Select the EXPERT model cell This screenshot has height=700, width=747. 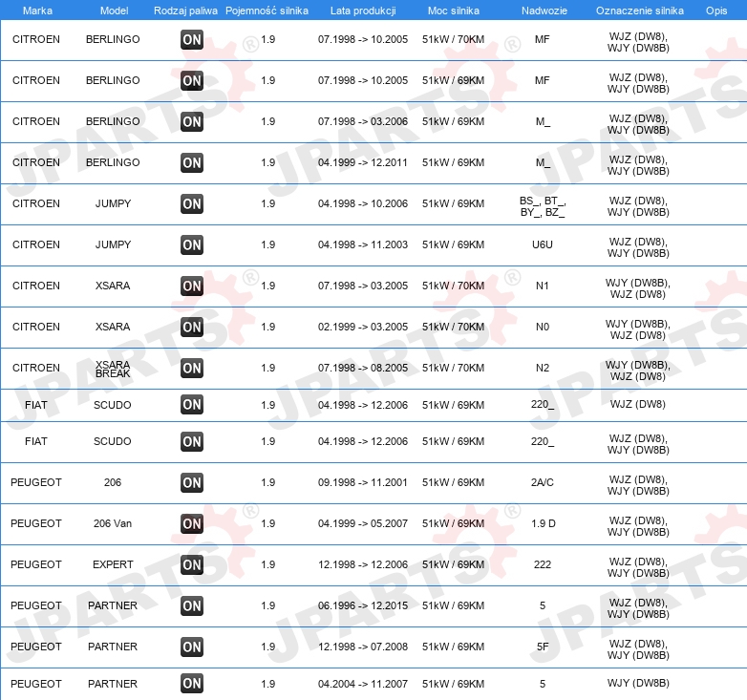113,564
